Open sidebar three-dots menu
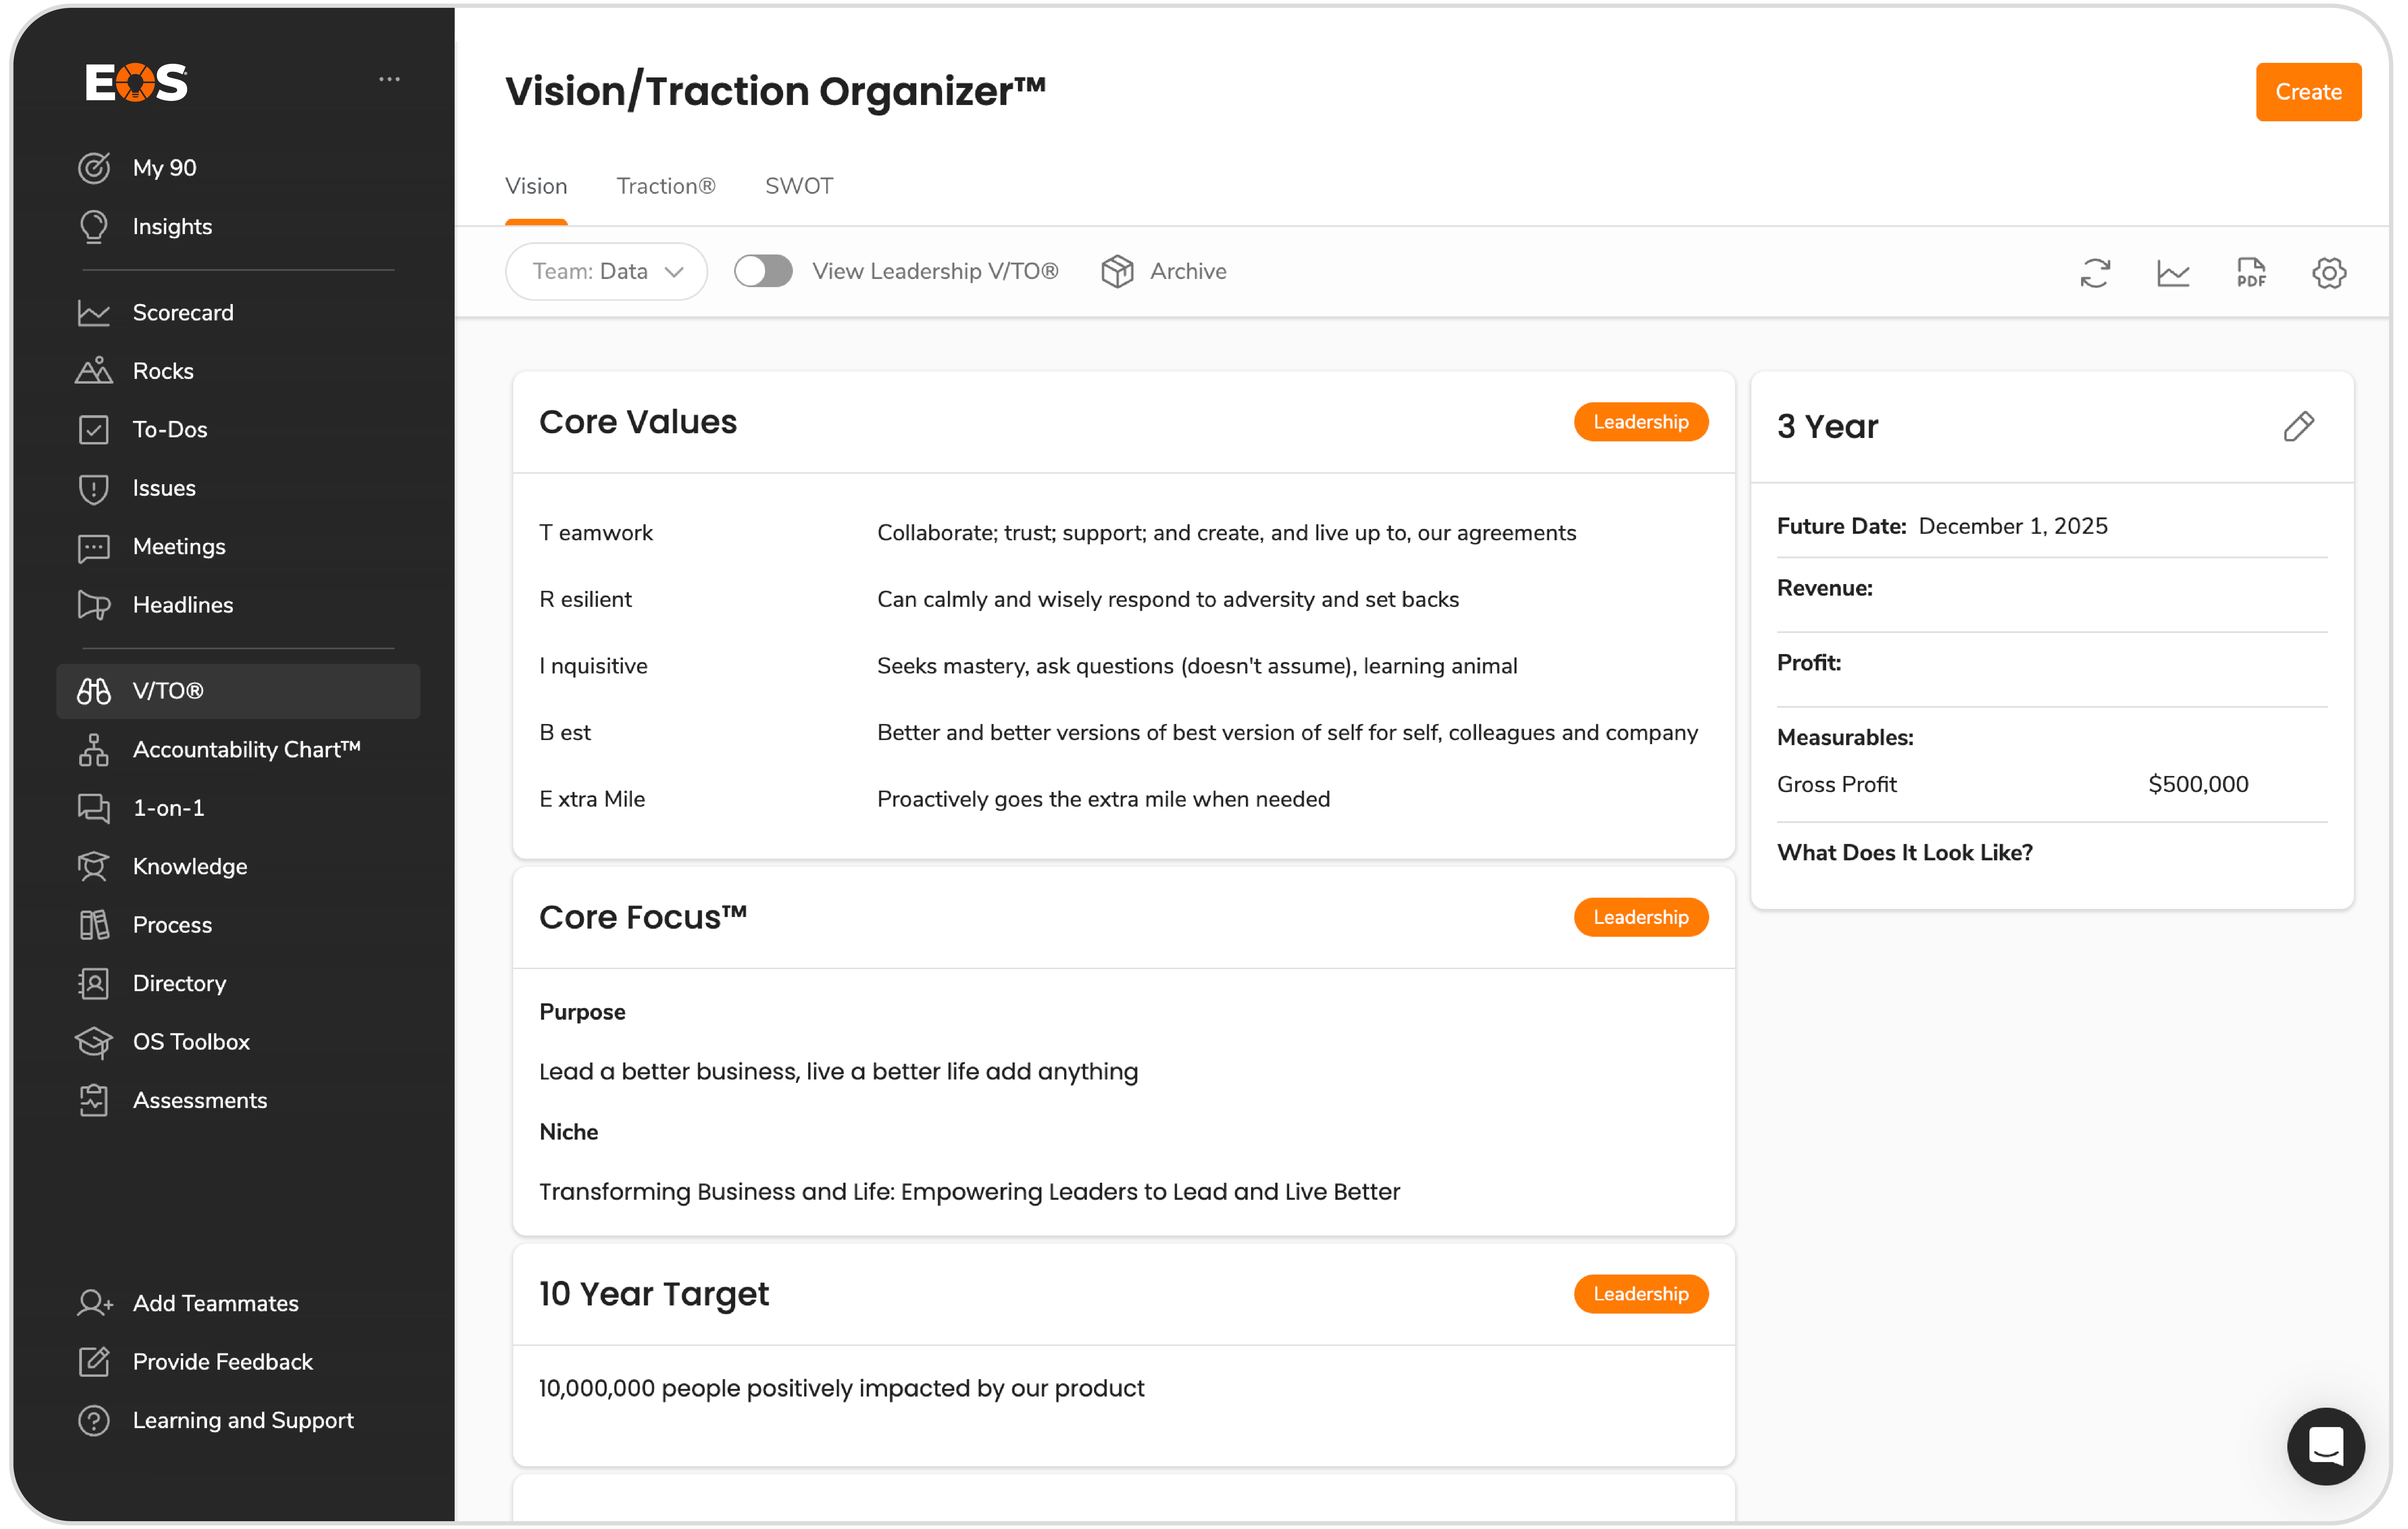Viewport: 2408px width, 1529px height. click(389, 79)
